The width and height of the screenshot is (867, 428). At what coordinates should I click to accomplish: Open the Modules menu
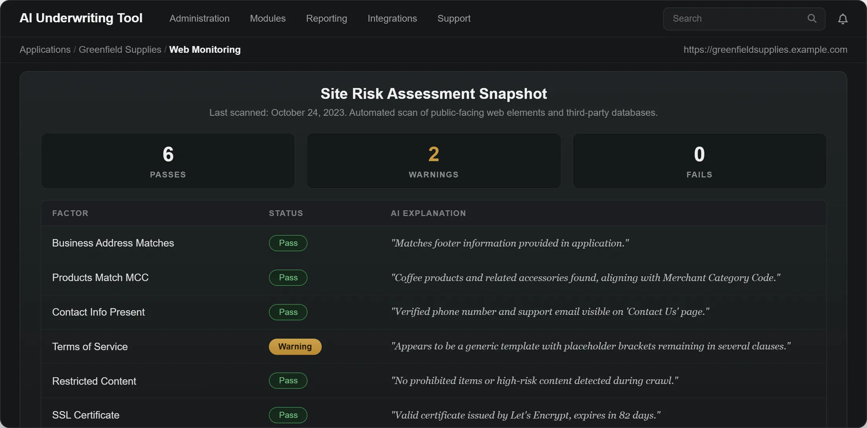pyautogui.click(x=268, y=18)
